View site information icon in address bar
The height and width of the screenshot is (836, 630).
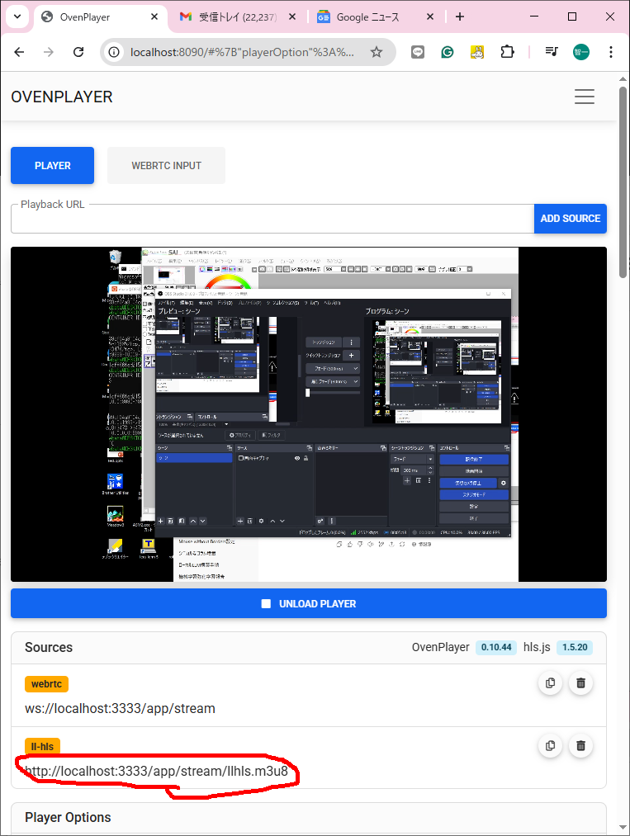tap(114, 52)
